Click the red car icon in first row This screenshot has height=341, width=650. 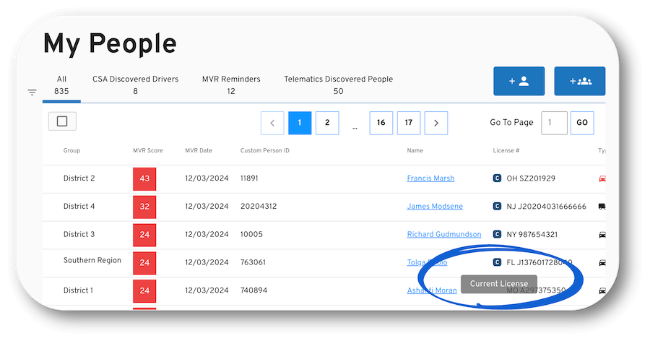pos(602,178)
